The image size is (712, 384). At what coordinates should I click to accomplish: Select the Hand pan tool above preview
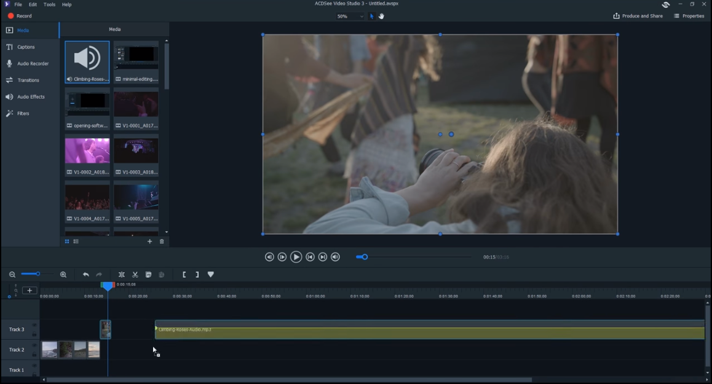[x=381, y=17]
